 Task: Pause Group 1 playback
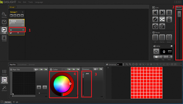pyautogui.click(x=15, y=15)
